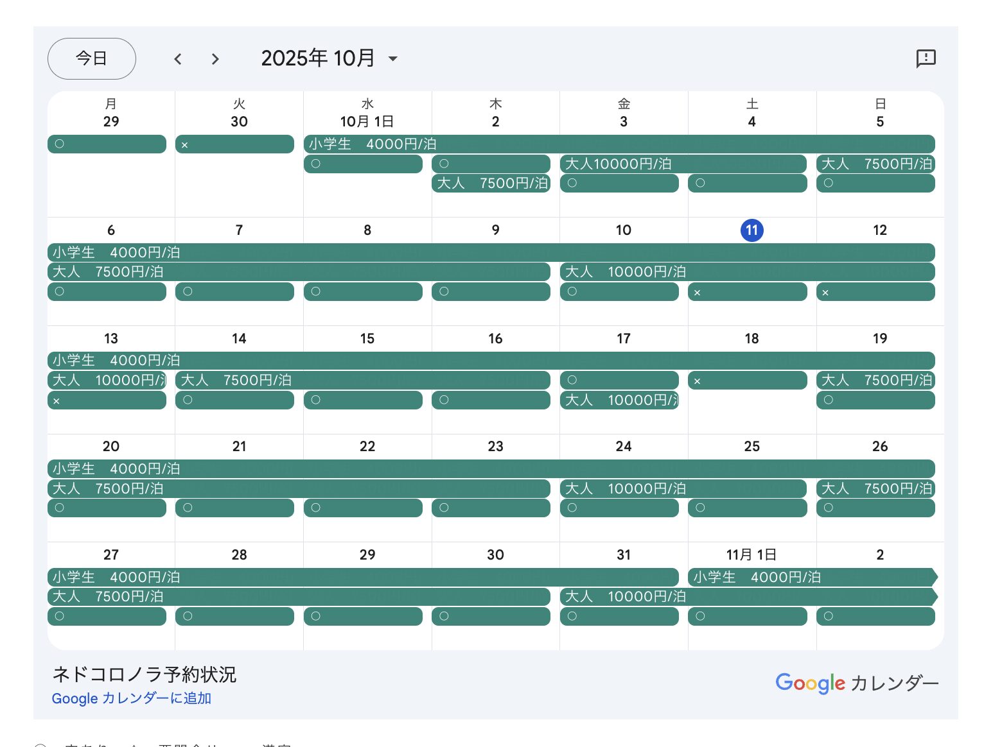1002x747 pixels.
Task: Click the feedback speech bubble icon
Action: [926, 58]
